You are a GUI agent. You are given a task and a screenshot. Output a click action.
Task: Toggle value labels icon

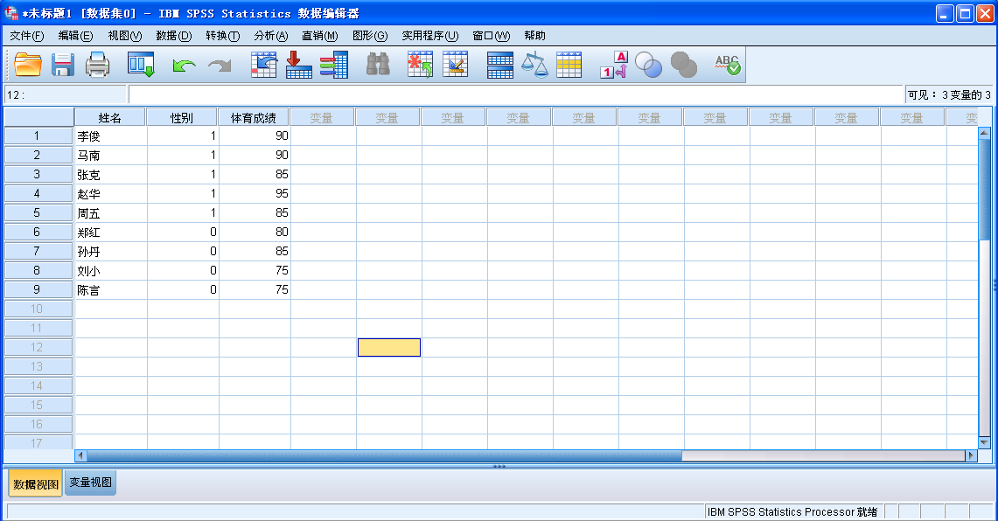click(x=613, y=65)
